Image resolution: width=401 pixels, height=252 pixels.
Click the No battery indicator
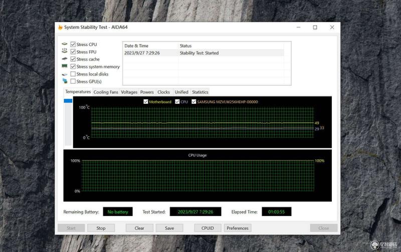[118, 211]
